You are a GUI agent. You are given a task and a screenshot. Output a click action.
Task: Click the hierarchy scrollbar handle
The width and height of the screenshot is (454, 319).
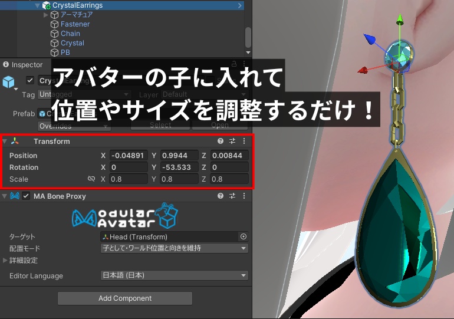(x=248, y=37)
